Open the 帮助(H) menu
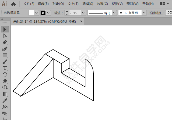Screen dimensions: 172x120 [x=148, y=4]
